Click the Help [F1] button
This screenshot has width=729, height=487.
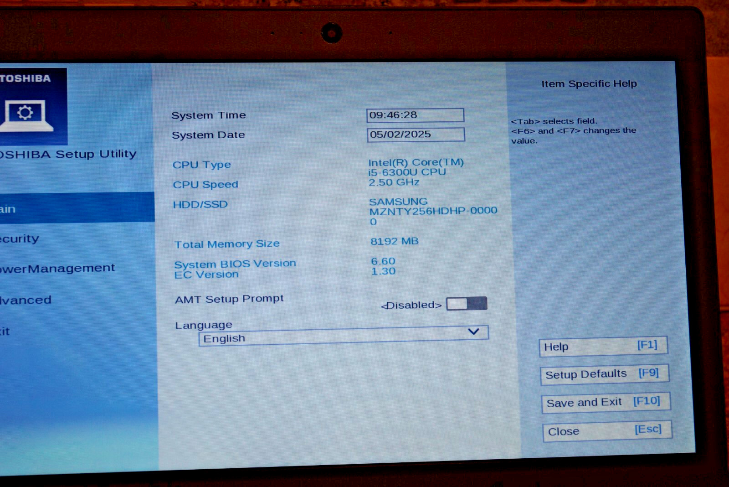[x=603, y=346]
